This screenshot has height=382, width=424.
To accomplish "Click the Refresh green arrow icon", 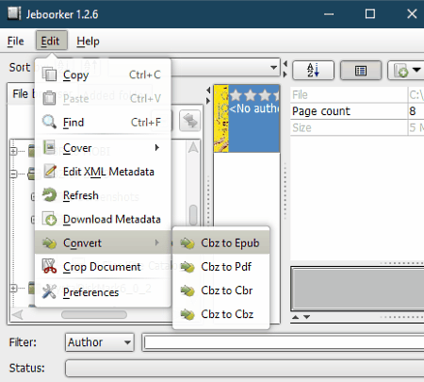I will pos(49,195).
